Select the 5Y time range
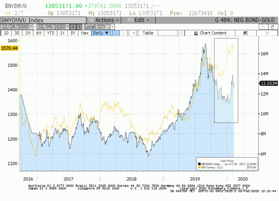279x201 pixels. coord(73,33)
